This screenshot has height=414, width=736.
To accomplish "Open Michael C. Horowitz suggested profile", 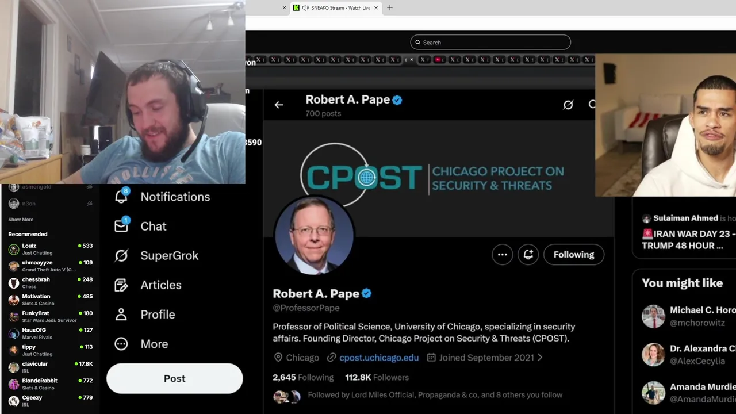I will point(689,316).
